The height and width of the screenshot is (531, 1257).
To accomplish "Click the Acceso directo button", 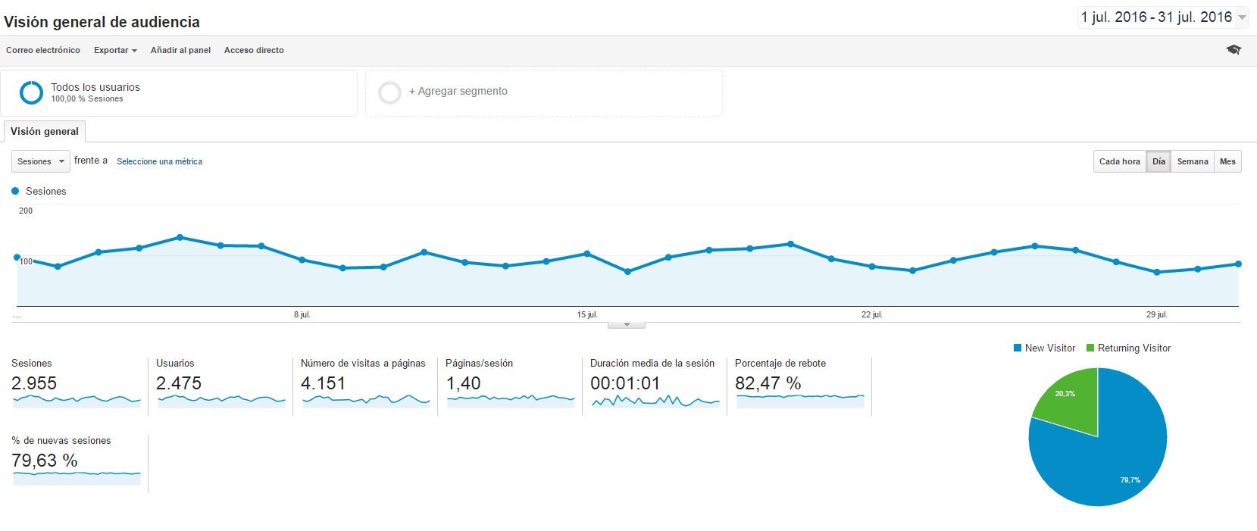I will [x=254, y=50].
